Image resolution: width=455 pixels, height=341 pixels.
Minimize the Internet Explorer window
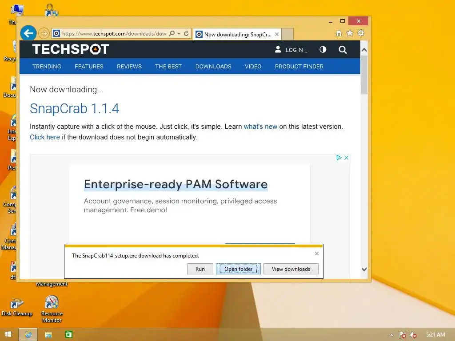coord(331,21)
